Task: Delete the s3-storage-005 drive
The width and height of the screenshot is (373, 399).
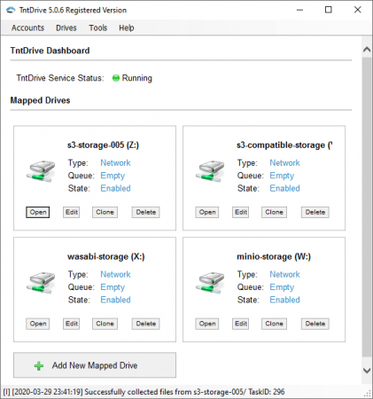Action: [146, 212]
